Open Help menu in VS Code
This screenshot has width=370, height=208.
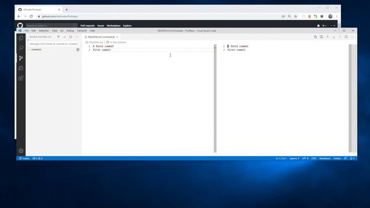tap(92, 31)
